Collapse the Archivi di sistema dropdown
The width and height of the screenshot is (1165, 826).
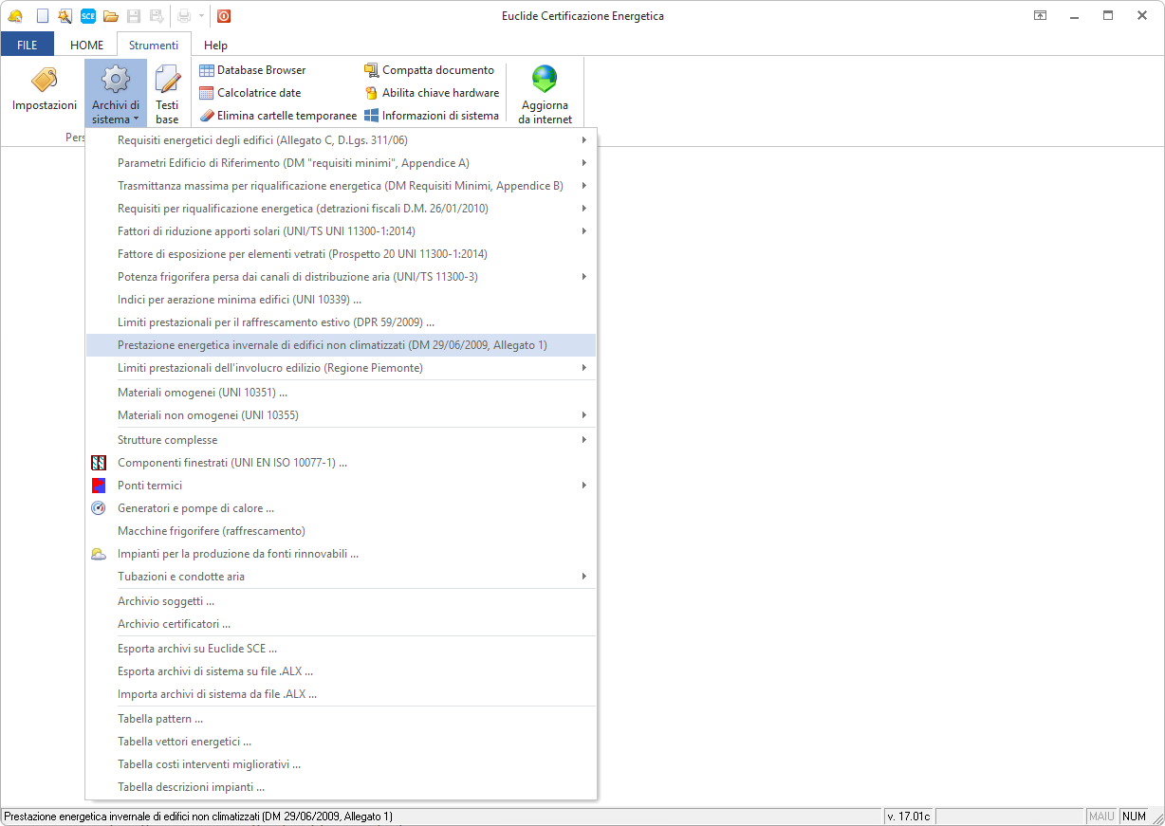[x=116, y=93]
